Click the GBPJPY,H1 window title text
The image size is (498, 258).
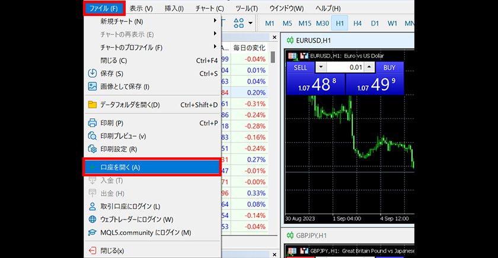coord(311,236)
